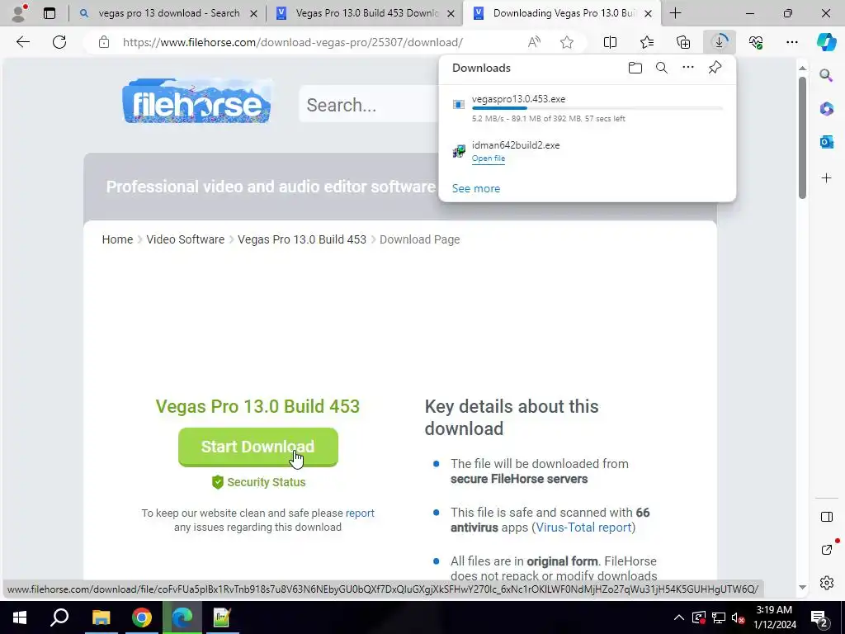The height and width of the screenshot is (634, 845).
Task: Open the clock showing 3:19 AM
Action: coord(774,617)
